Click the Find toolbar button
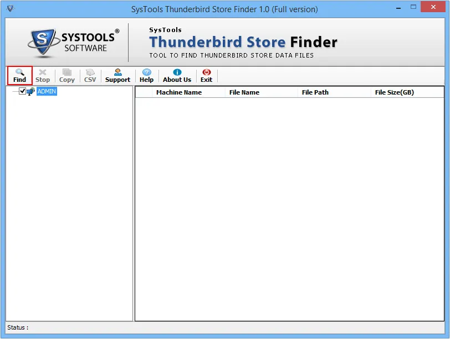This screenshot has height=339, width=450. pos(19,76)
